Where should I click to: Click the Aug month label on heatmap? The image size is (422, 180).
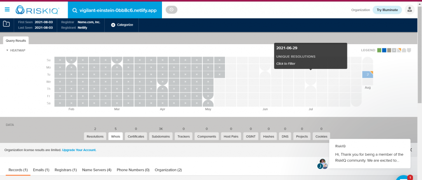(x=368, y=88)
